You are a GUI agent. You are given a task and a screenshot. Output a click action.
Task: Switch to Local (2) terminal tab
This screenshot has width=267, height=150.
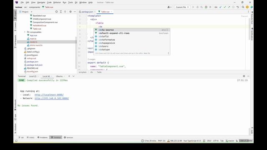point(33,76)
